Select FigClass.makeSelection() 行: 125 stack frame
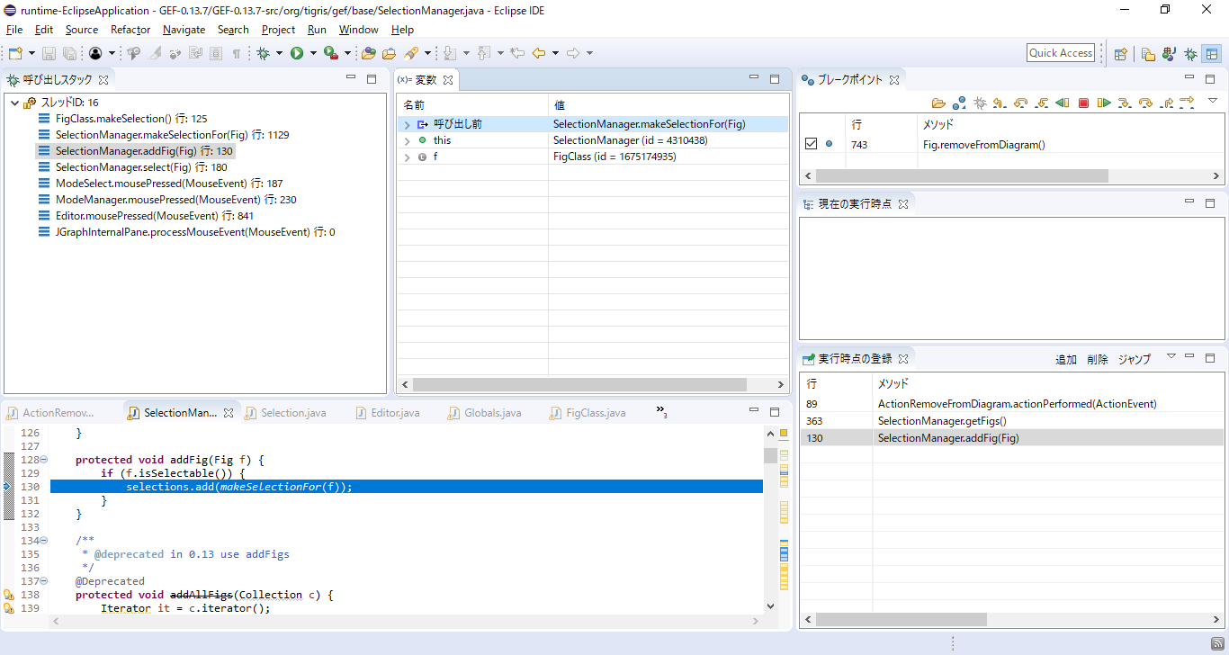This screenshot has width=1229, height=655. coord(131,119)
